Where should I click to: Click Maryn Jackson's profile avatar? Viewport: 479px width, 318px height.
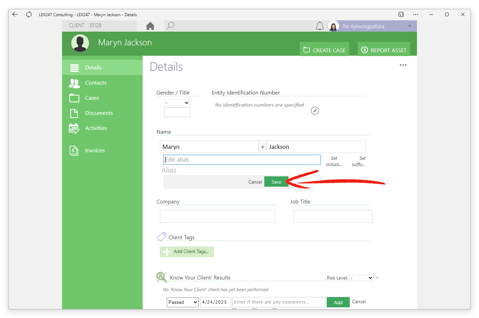tap(80, 43)
